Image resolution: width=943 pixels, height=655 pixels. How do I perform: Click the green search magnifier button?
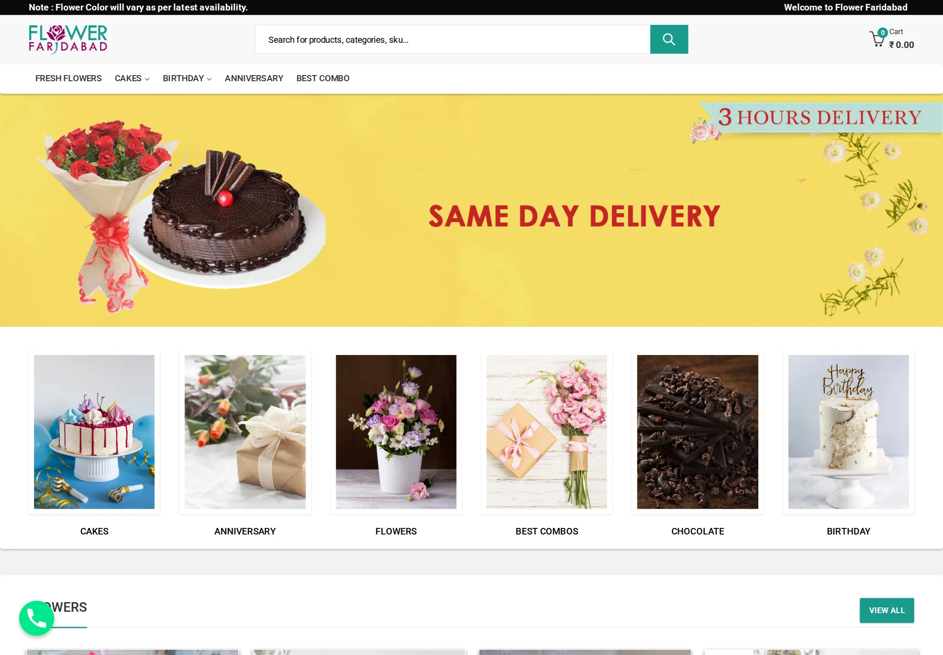point(669,39)
